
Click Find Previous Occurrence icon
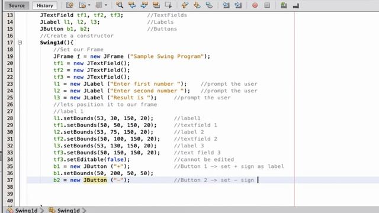132,5
